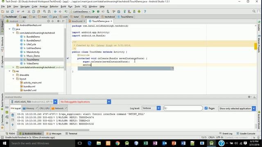
Task: Collapse the java folder in tree
Action: (9, 29)
